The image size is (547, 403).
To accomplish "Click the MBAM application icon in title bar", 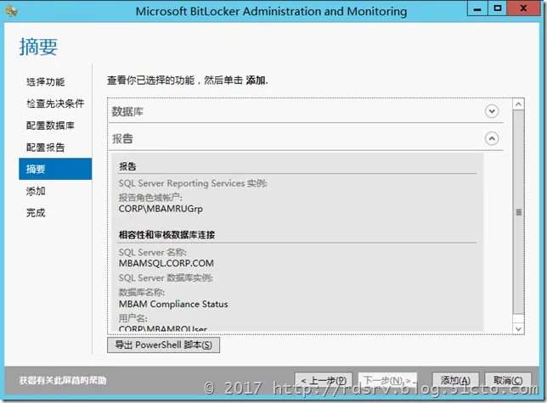I will [x=12, y=11].
